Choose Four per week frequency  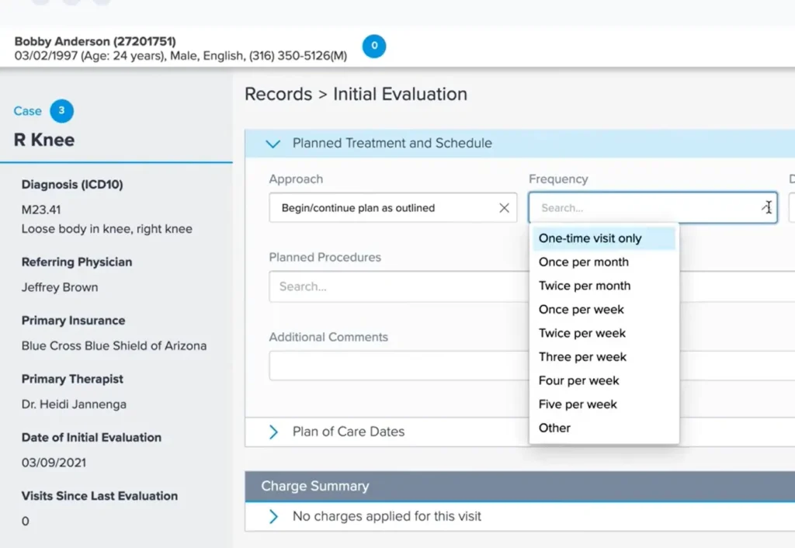604,380
